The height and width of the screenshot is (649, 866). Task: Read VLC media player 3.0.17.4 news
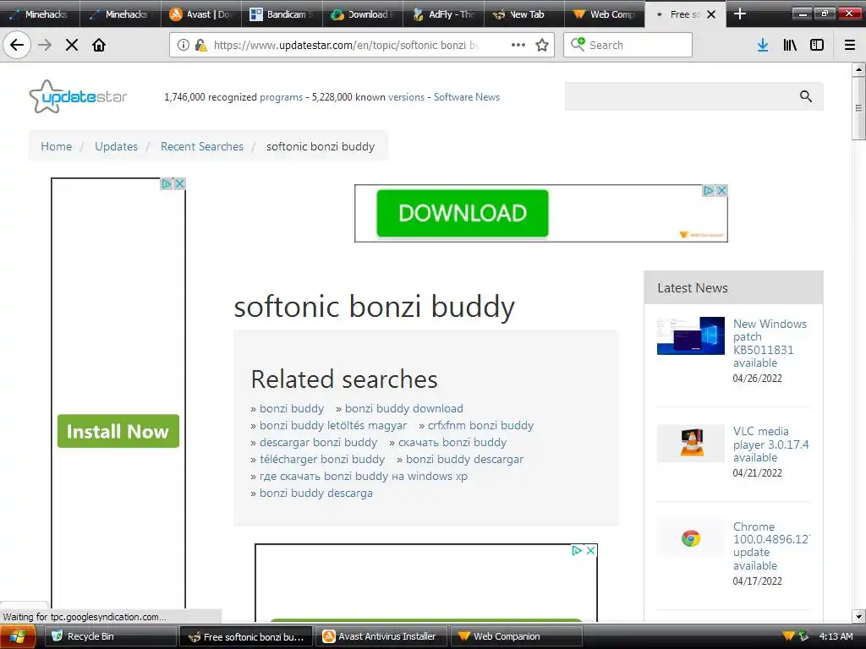pyautogui.click(x=771, y=444)
